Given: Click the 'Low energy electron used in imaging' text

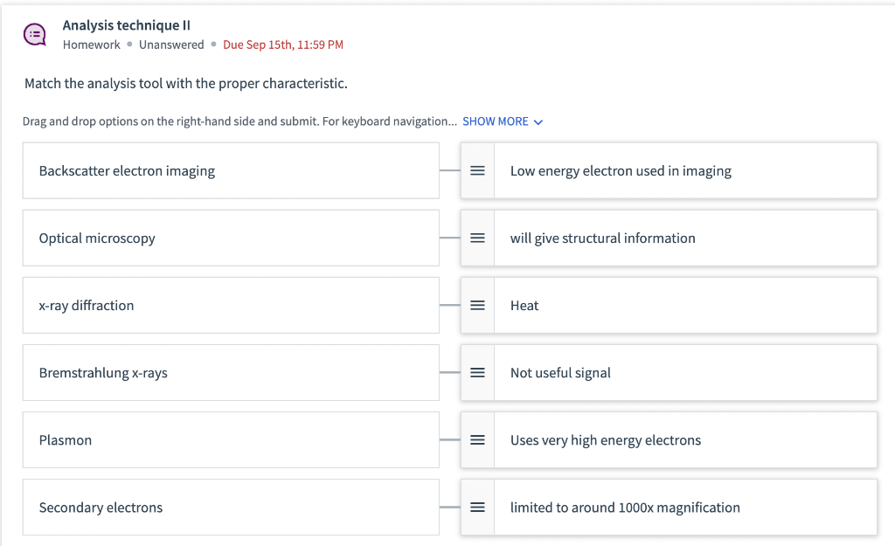Looking at the screenshot, I should click(621, 171).
